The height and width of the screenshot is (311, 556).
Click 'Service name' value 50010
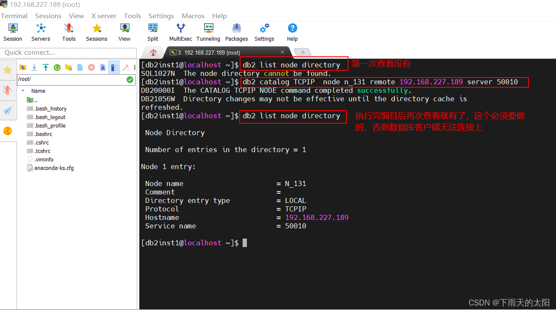296,226
